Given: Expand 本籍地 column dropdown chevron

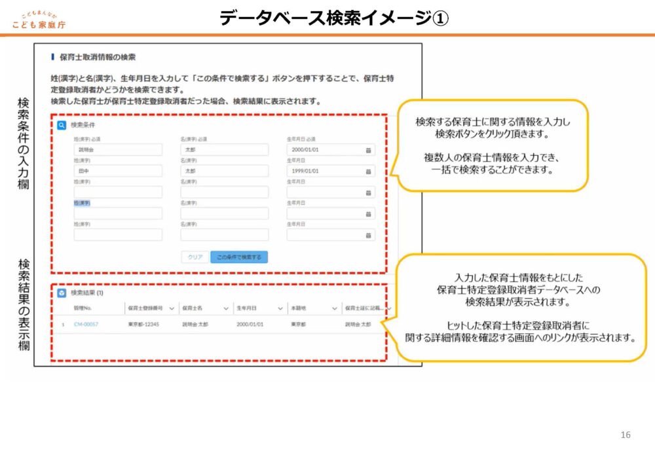Looking at the screenshot, I should point(334,308).
